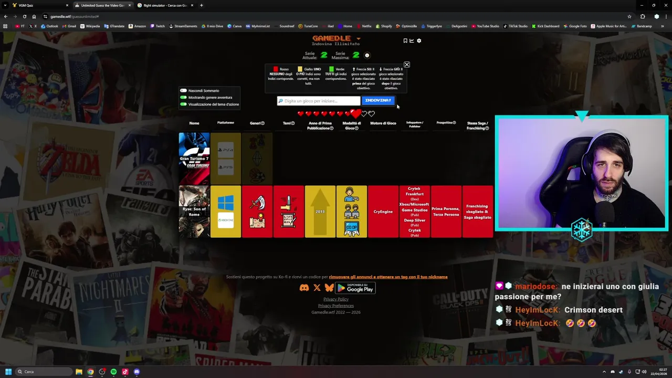Close the color legend panel
The image size is (672, 378).
click(406, 65)
